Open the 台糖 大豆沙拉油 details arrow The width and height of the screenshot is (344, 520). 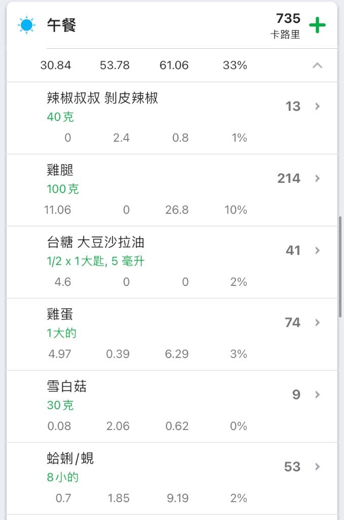[x=318, y=250]
